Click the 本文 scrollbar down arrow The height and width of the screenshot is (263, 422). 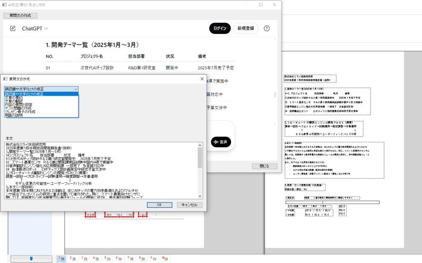point(200,196)
